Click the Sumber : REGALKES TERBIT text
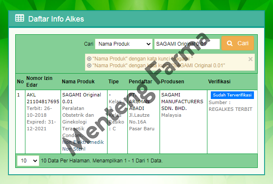 tap(230, 106)
